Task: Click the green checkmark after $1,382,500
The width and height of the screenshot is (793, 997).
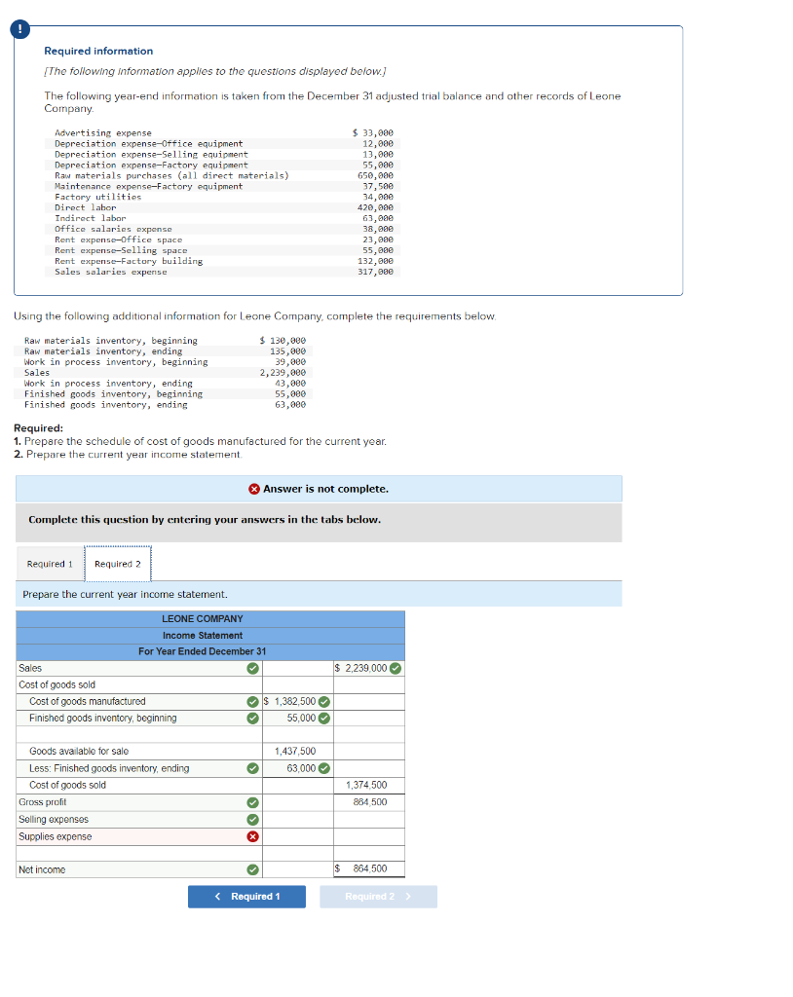Action: (324, 702)
